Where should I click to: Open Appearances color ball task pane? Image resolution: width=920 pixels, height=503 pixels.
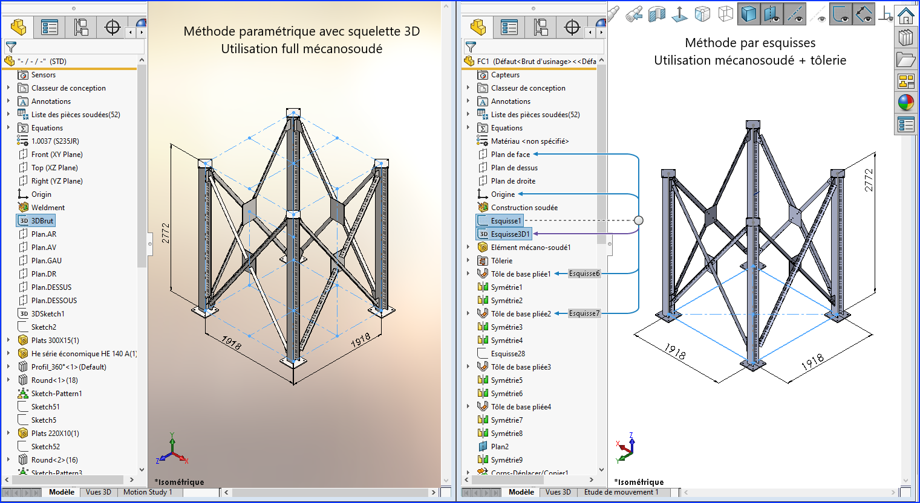(906, 103)
